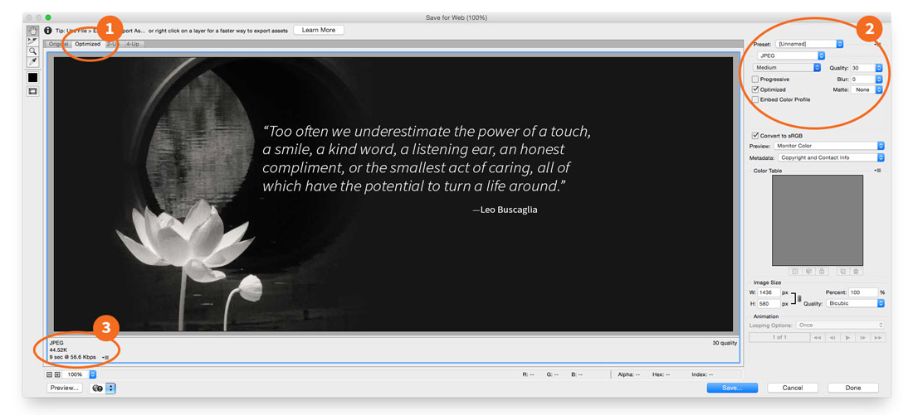This screenshot has width=913, height=415.
Task: Click the zoom out minus icon
Action: 50,375
